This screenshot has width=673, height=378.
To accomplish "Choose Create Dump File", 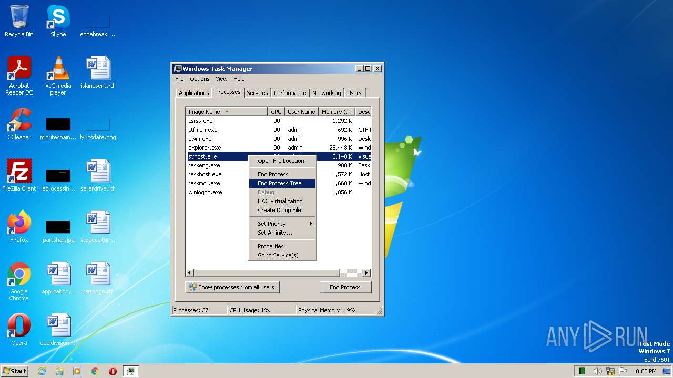I will click(x=282, y=210).
